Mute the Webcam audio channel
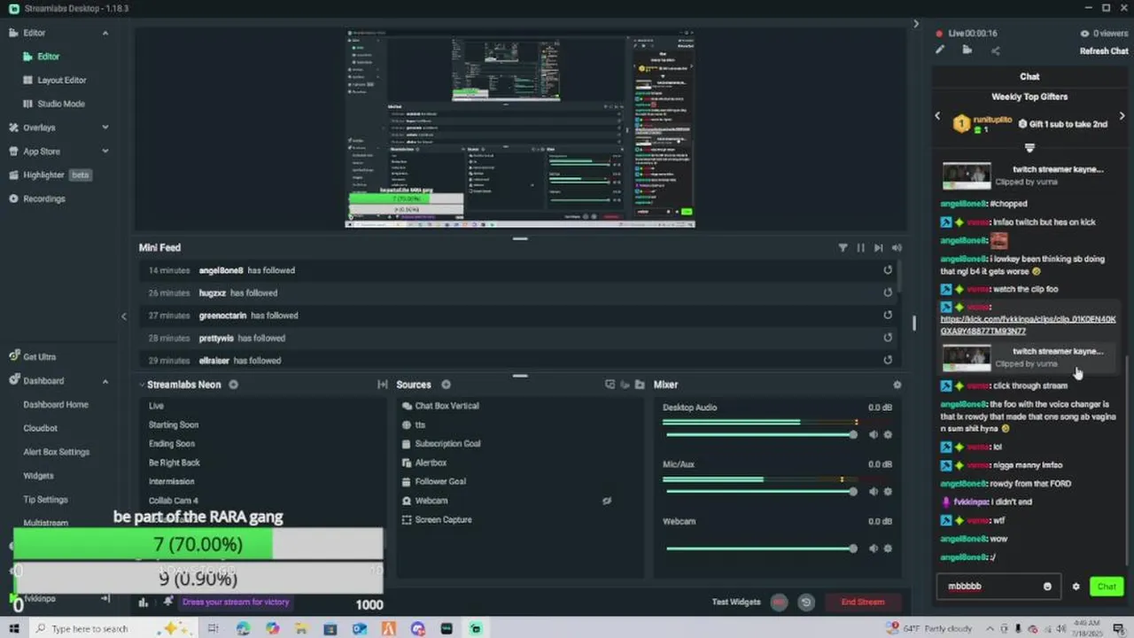This screenshot has height=638, width=1134. point(874,549)
